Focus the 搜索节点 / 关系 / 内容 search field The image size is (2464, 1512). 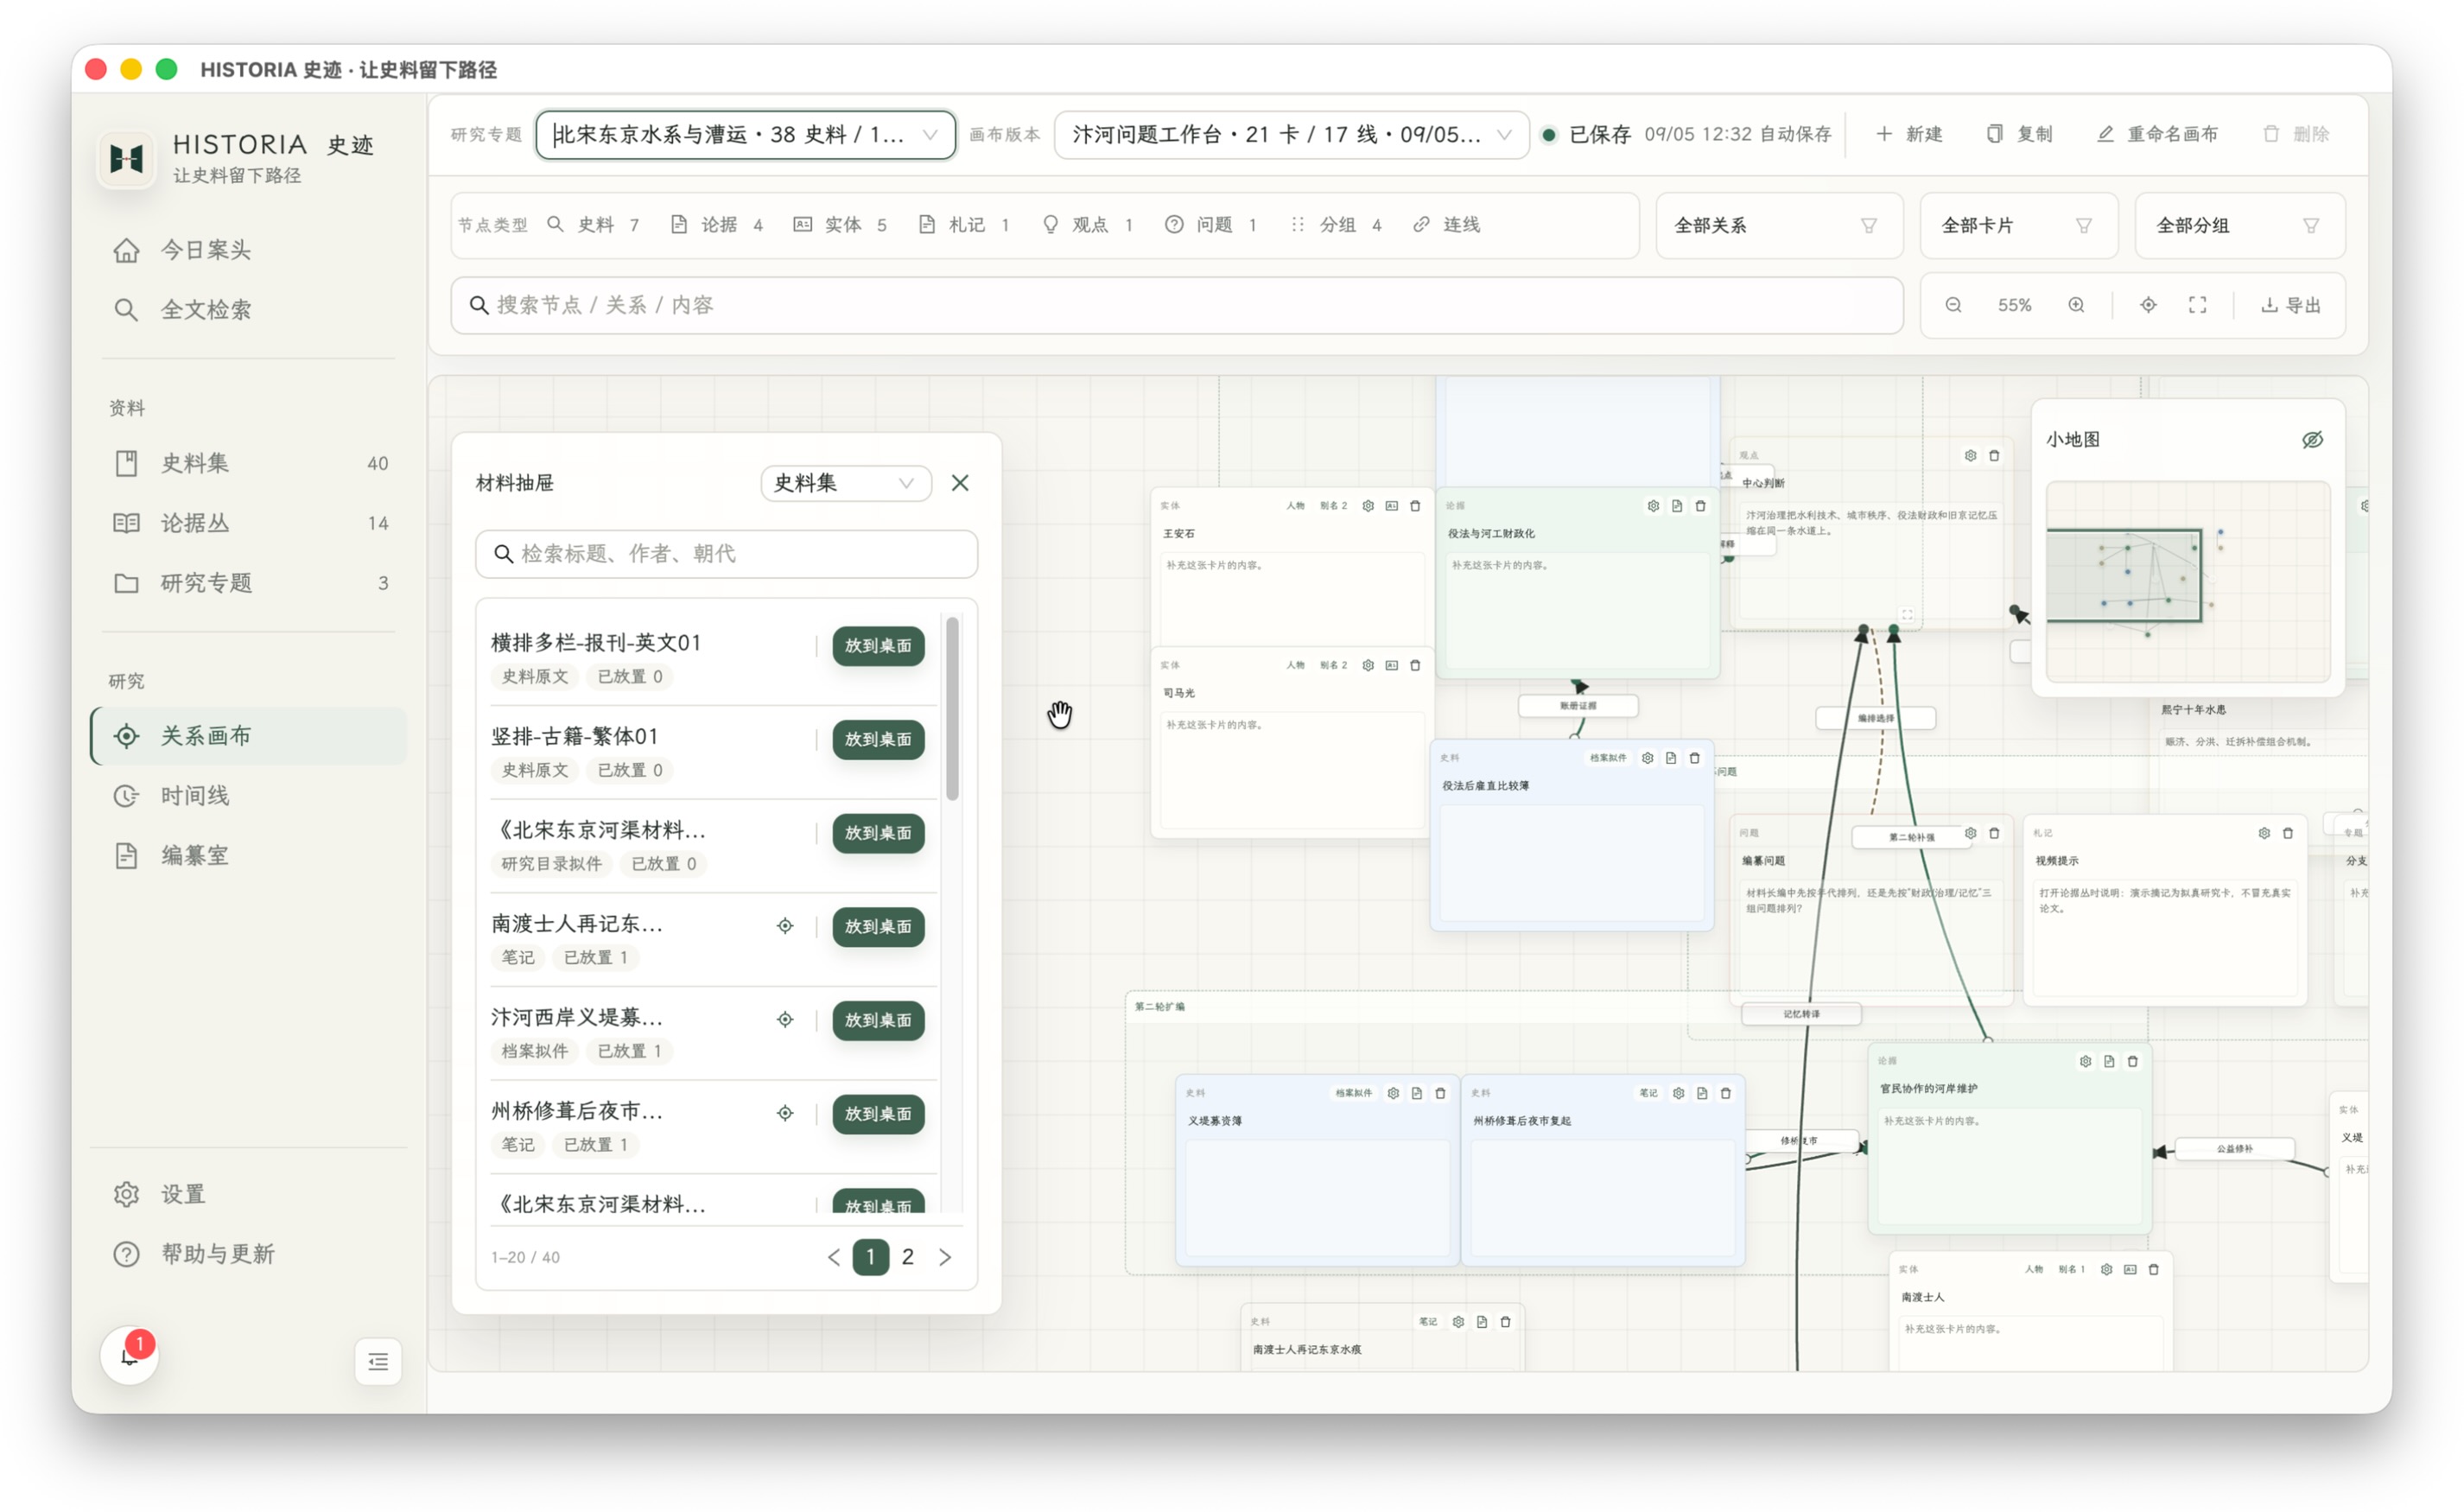coord(1176,305)
